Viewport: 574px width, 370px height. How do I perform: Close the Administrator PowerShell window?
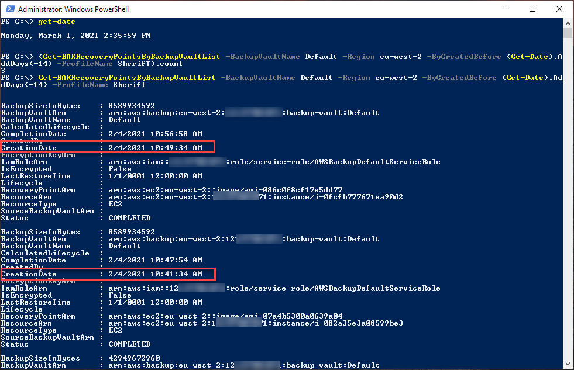(x=559, y=9)
